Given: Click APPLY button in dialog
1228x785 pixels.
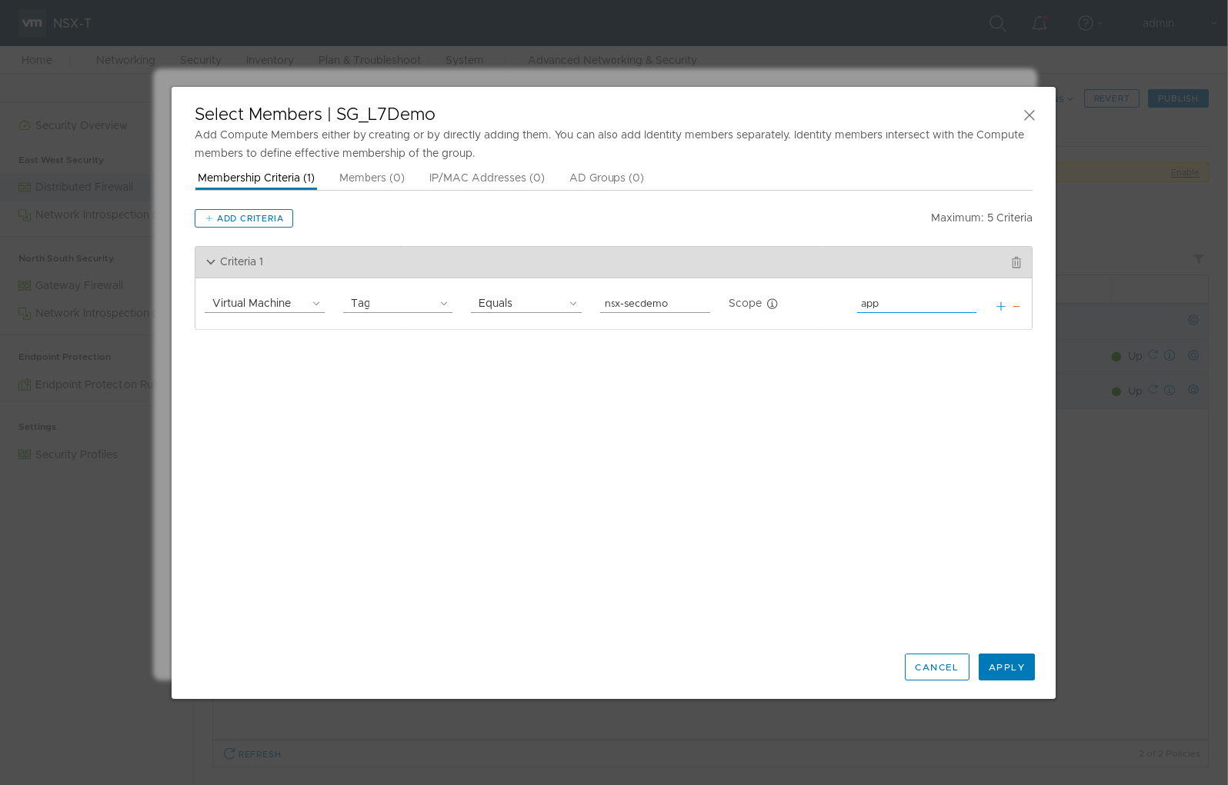Looking at the screenshot, I should [1006, 667].
